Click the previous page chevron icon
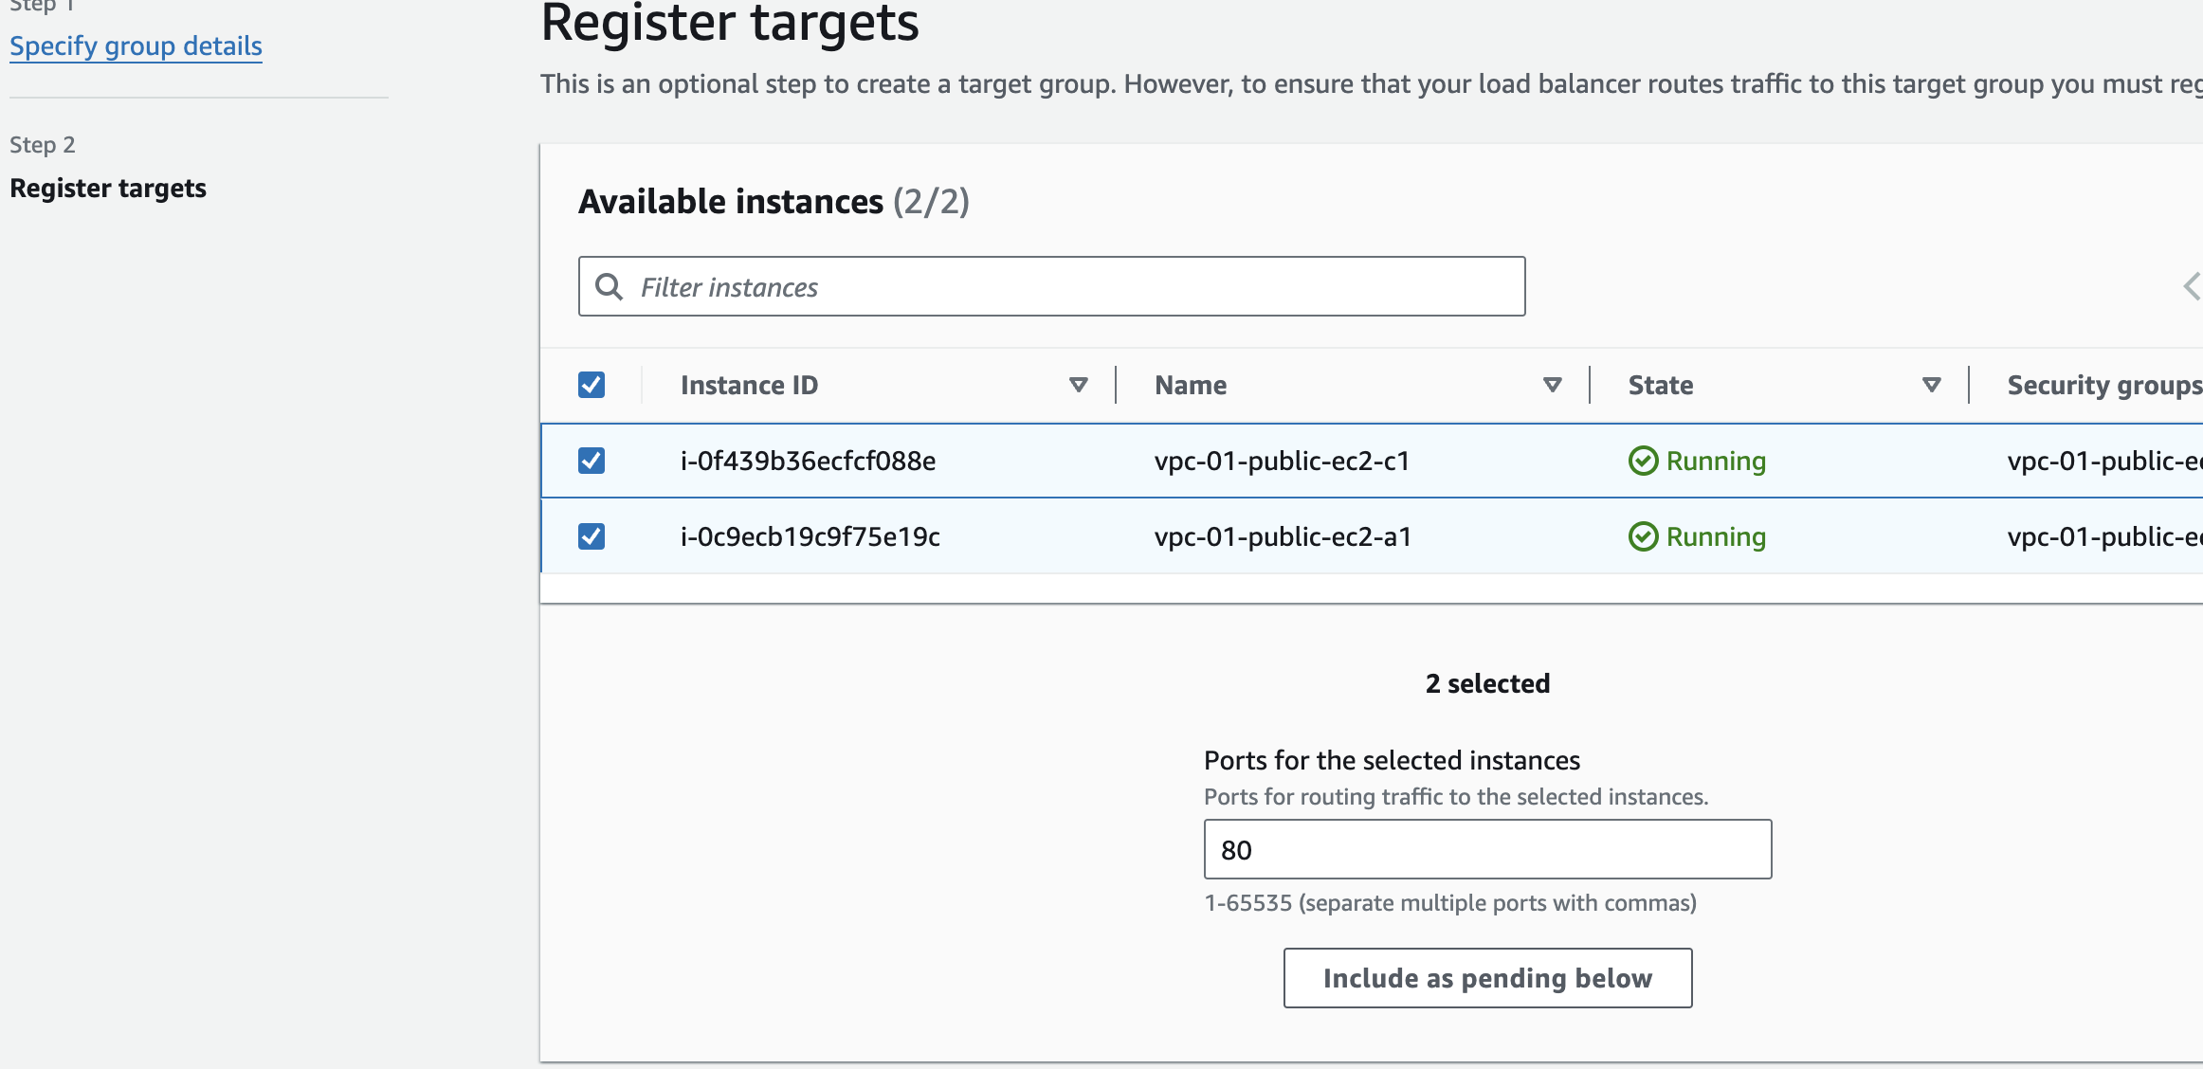 click(2191, 286)
